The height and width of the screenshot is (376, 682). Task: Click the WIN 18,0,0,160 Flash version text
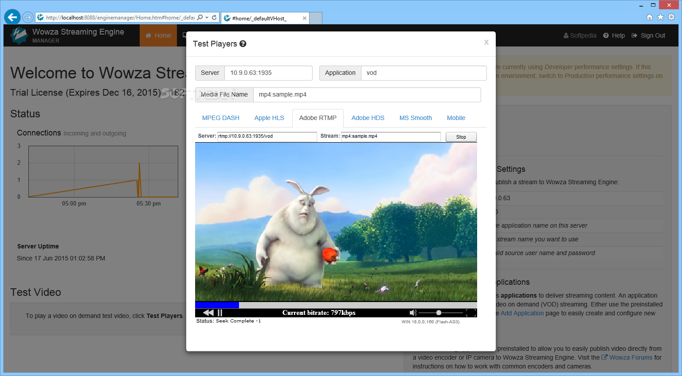[431, 322]
